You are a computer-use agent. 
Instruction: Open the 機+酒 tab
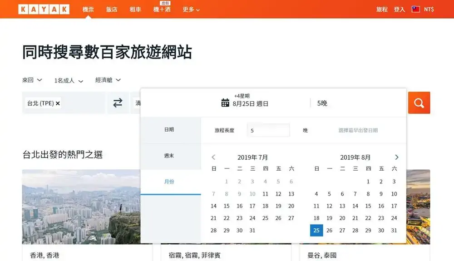(162, 10)
